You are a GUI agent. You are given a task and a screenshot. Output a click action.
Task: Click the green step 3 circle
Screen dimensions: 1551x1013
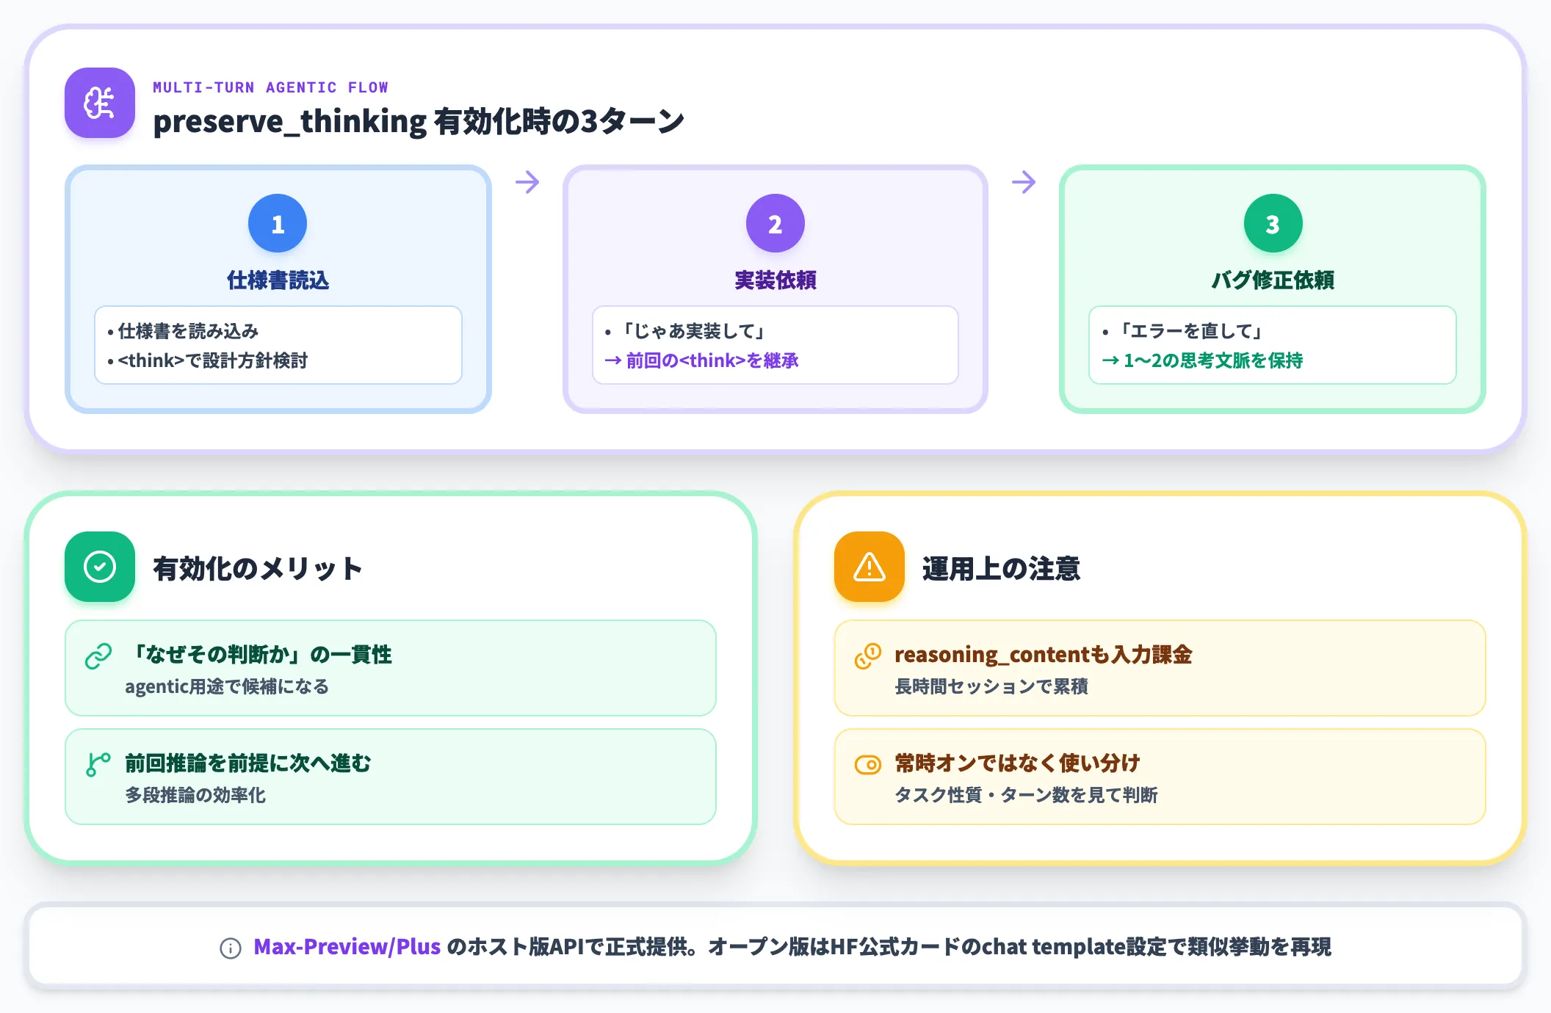[1273, 223]
